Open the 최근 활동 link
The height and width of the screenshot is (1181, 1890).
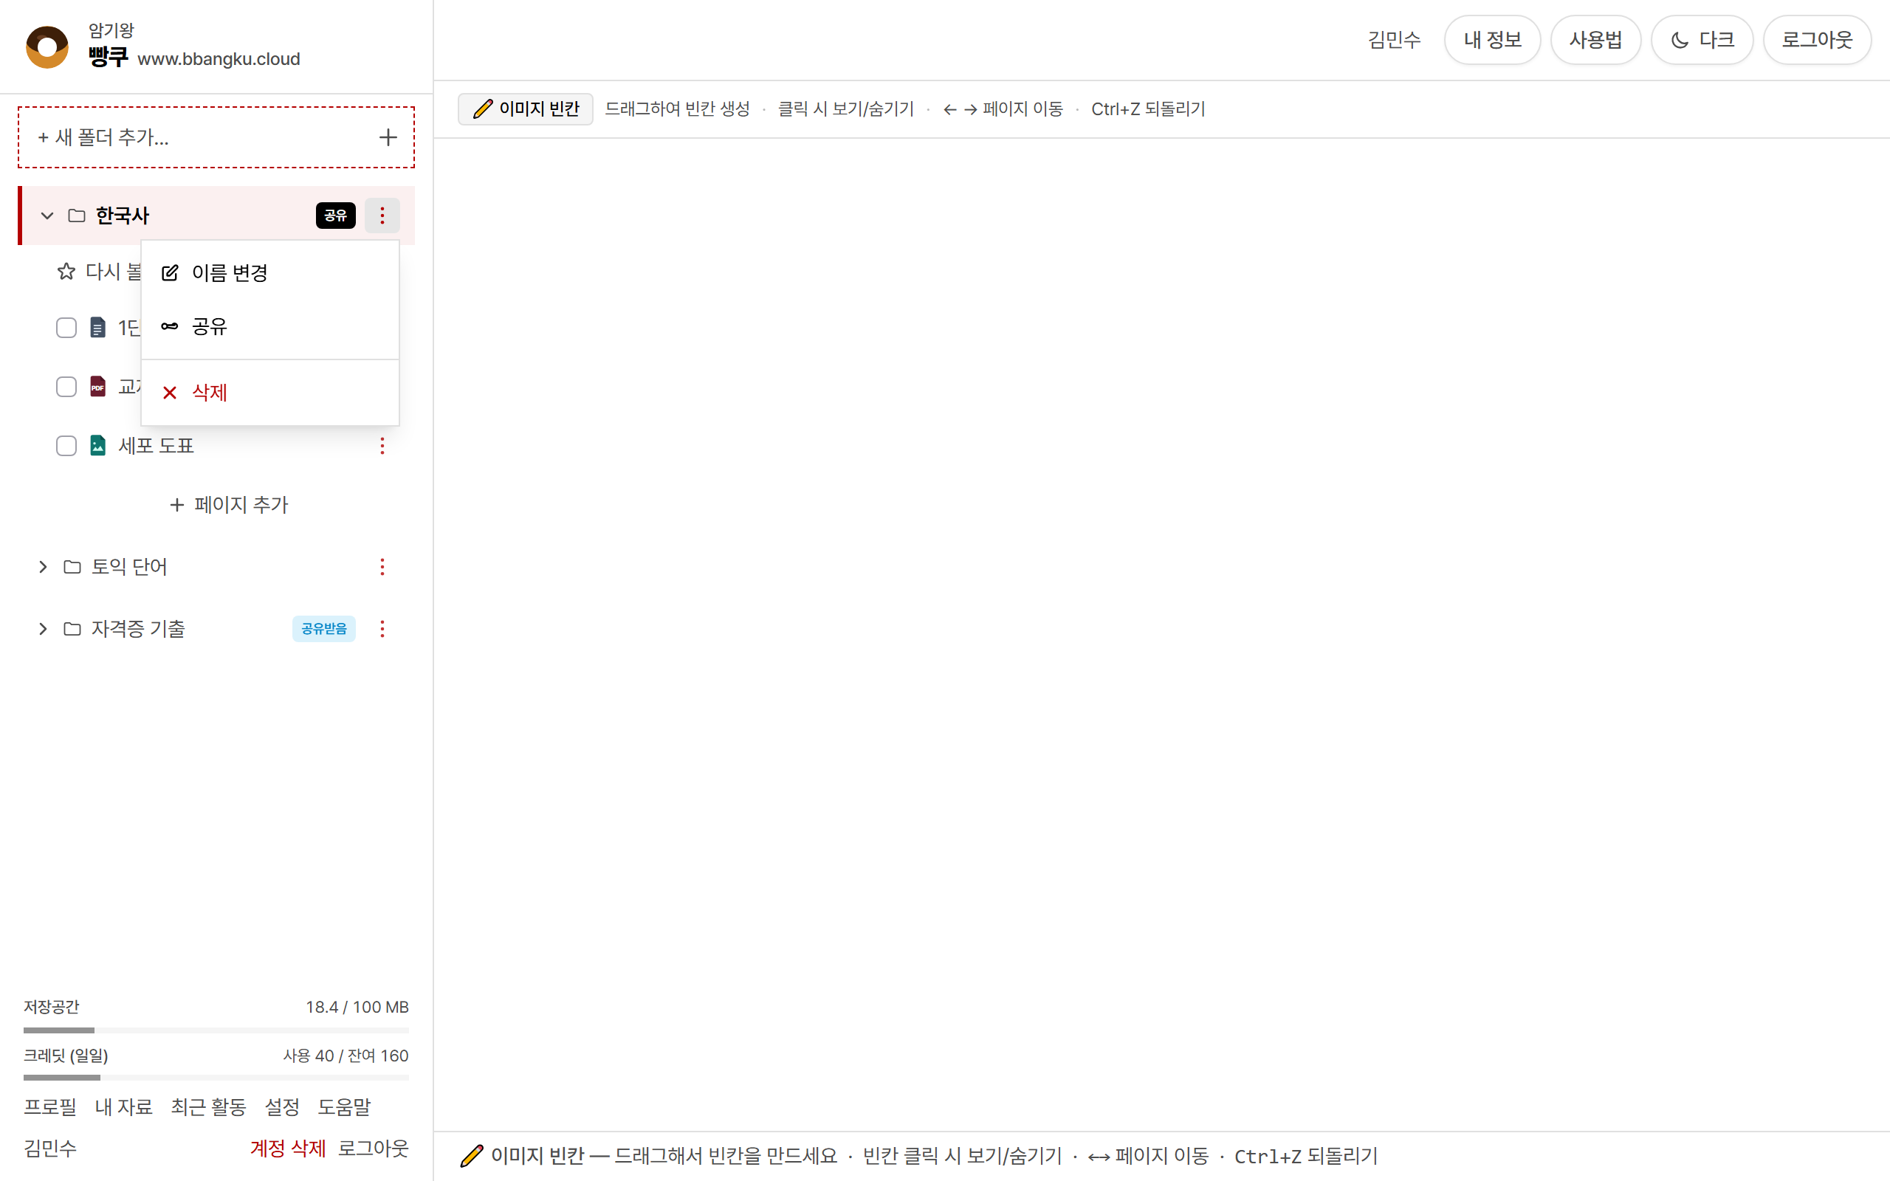pyautogui.click(x=208, y=1106)
